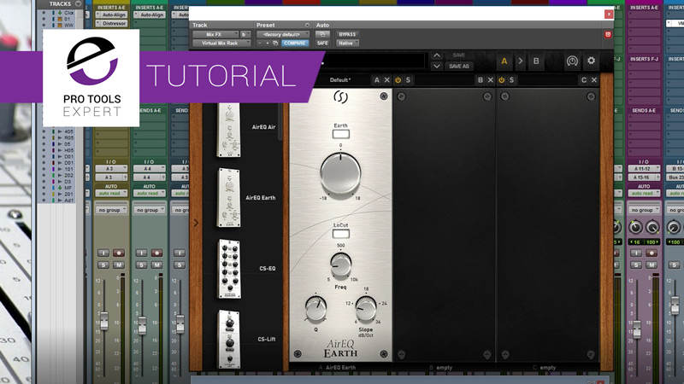Open the A 15-16 output selector

644,177
